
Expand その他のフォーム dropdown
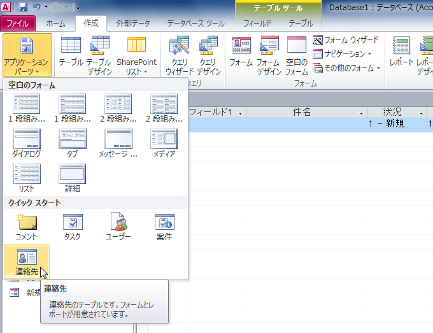click(347, 68)
